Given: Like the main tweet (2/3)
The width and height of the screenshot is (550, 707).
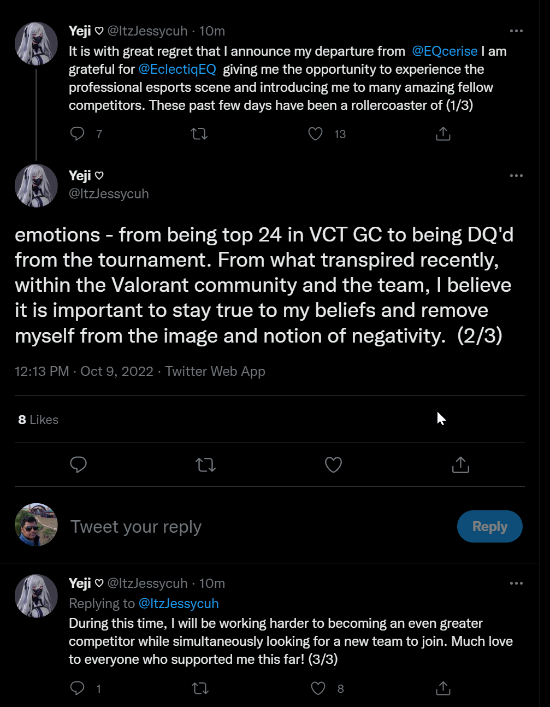Looking at the screenshot, I should (x=333, y=465).
